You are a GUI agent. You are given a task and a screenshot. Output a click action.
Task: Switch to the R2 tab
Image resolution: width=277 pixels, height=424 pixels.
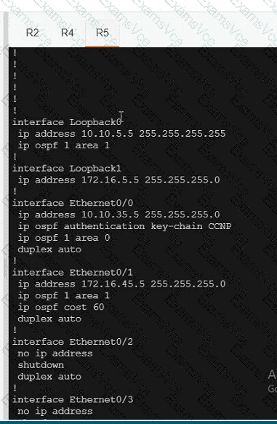click(x=32, y=33)
